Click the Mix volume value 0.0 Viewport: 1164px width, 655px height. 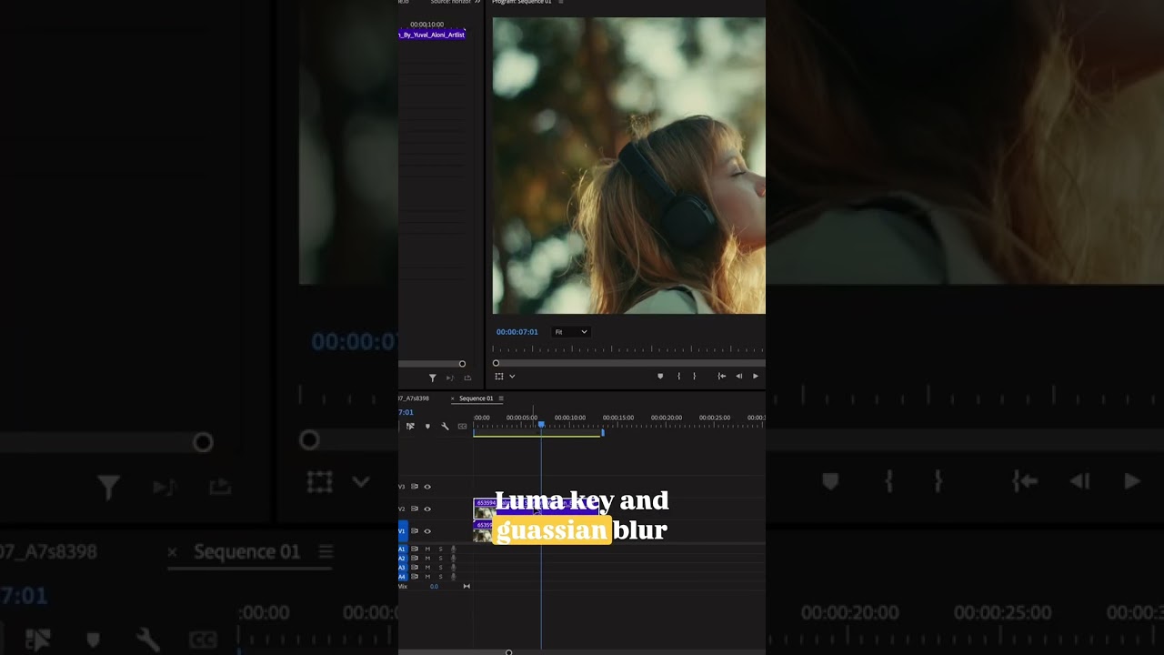pos(434,587)
